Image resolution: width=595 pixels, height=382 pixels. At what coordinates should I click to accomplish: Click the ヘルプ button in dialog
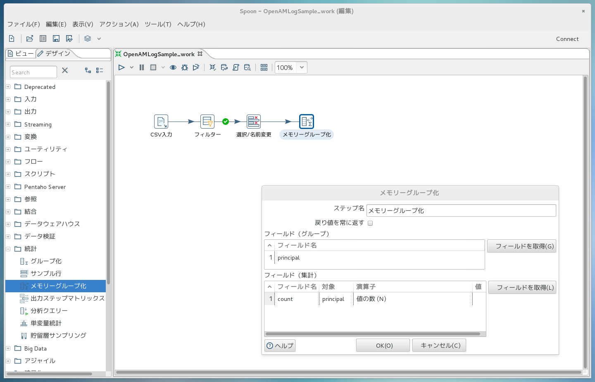click(x=280, y=346)
